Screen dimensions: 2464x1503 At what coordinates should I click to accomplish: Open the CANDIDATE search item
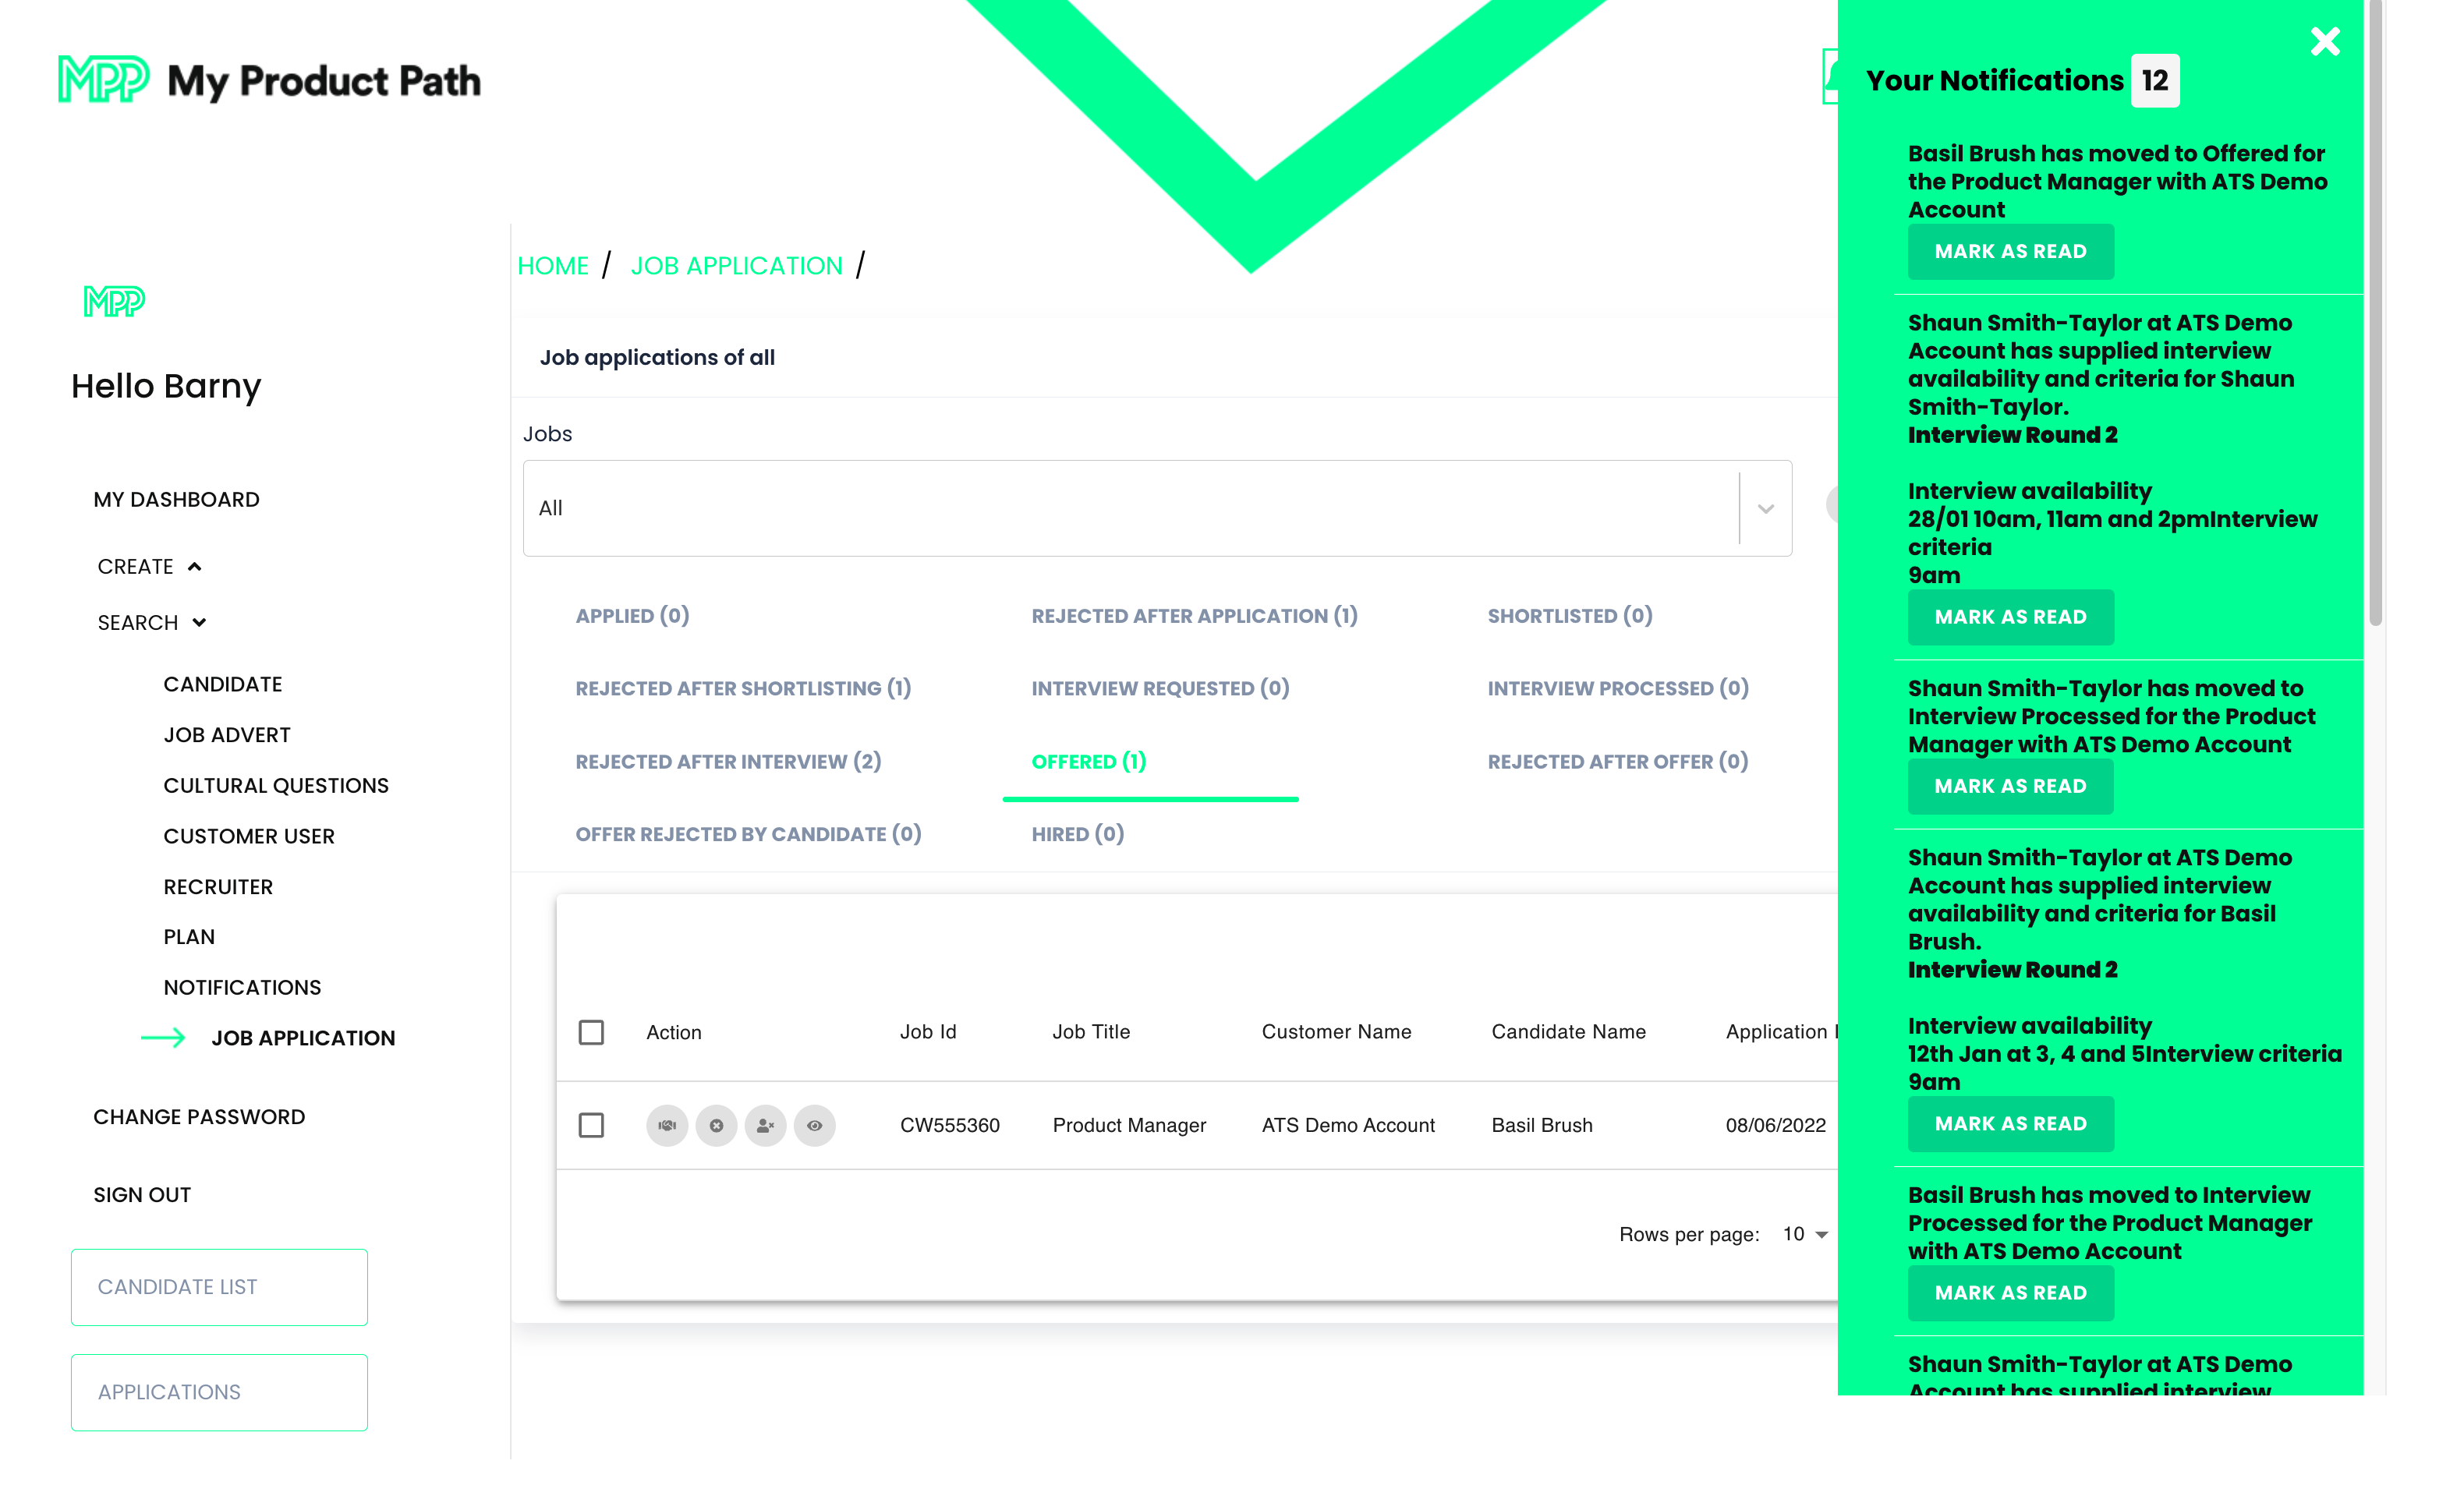point(223,684)
